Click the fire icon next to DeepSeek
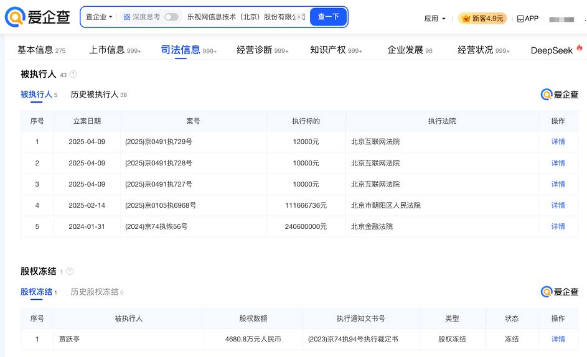This screenshot has height=357, width=587. pyautogui.click(x=580, y=48)
